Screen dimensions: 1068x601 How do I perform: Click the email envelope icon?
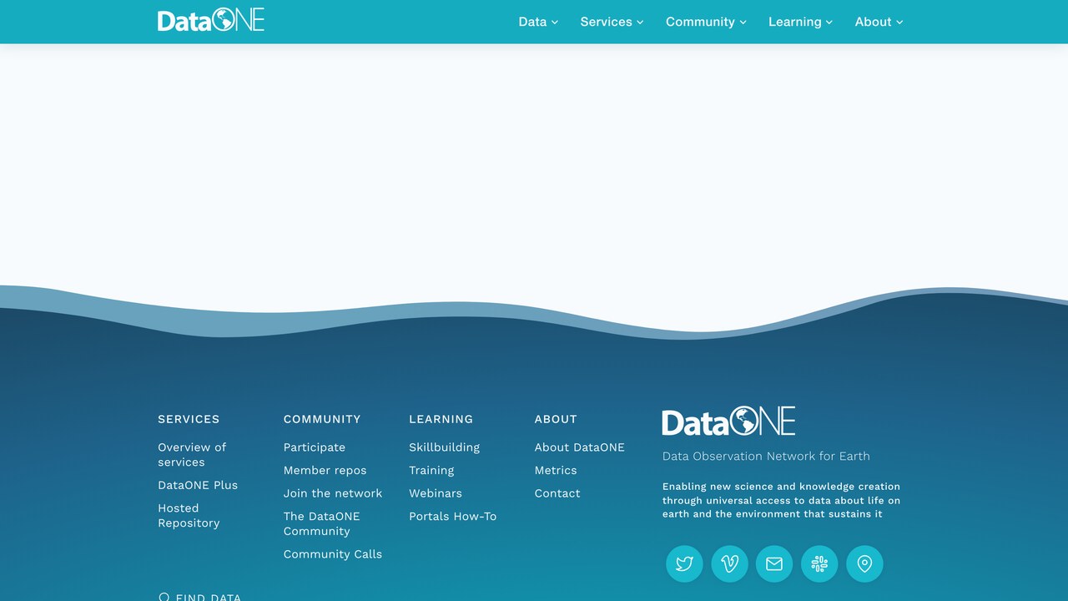pos(774,564)
